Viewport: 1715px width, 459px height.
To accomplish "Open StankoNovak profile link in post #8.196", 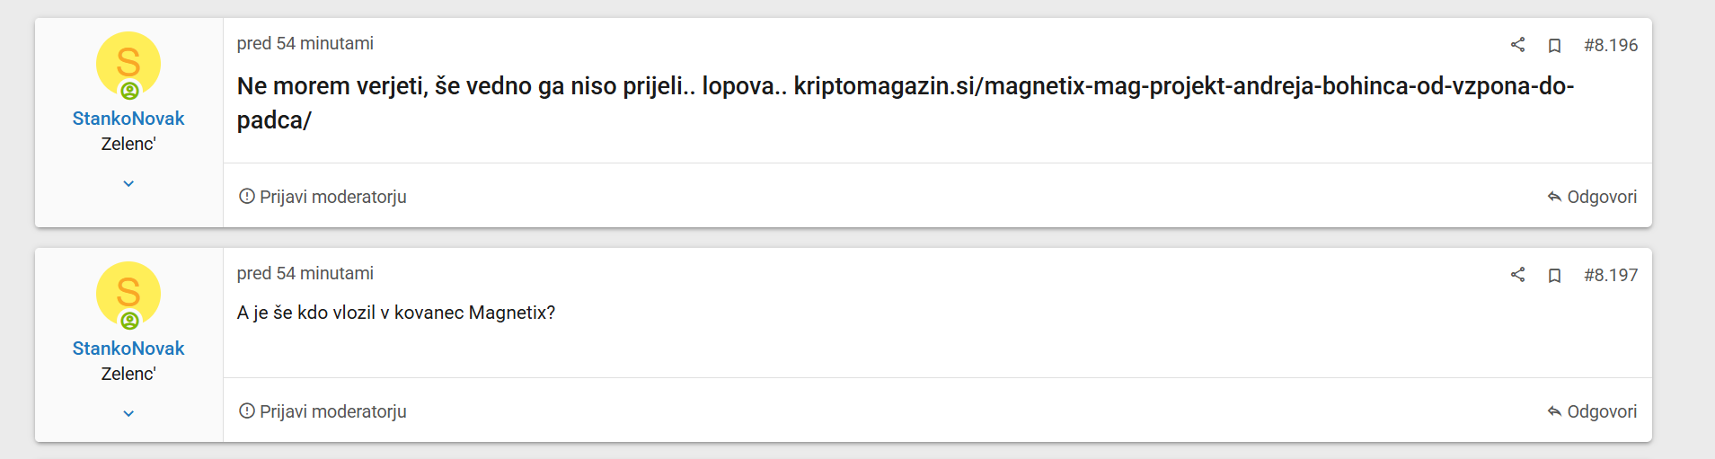I will coord(128,119).
